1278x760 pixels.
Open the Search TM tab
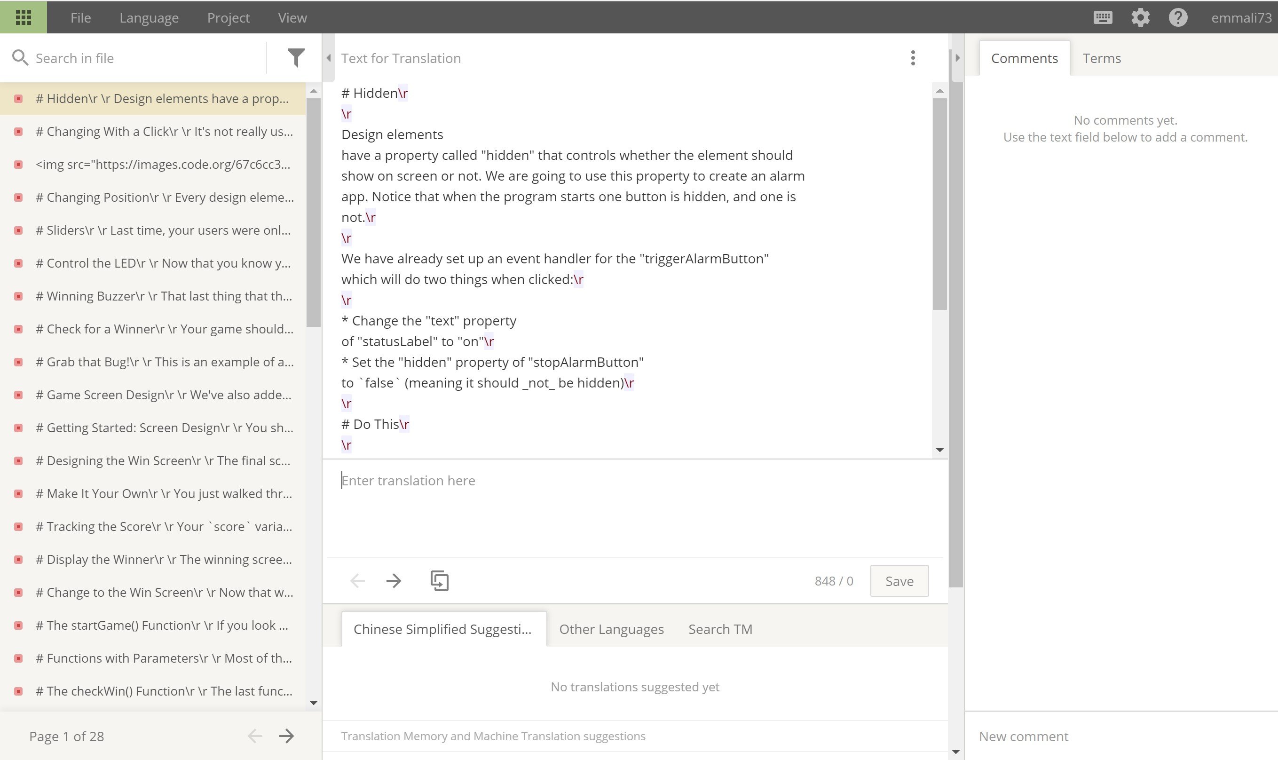pos(720,629)
